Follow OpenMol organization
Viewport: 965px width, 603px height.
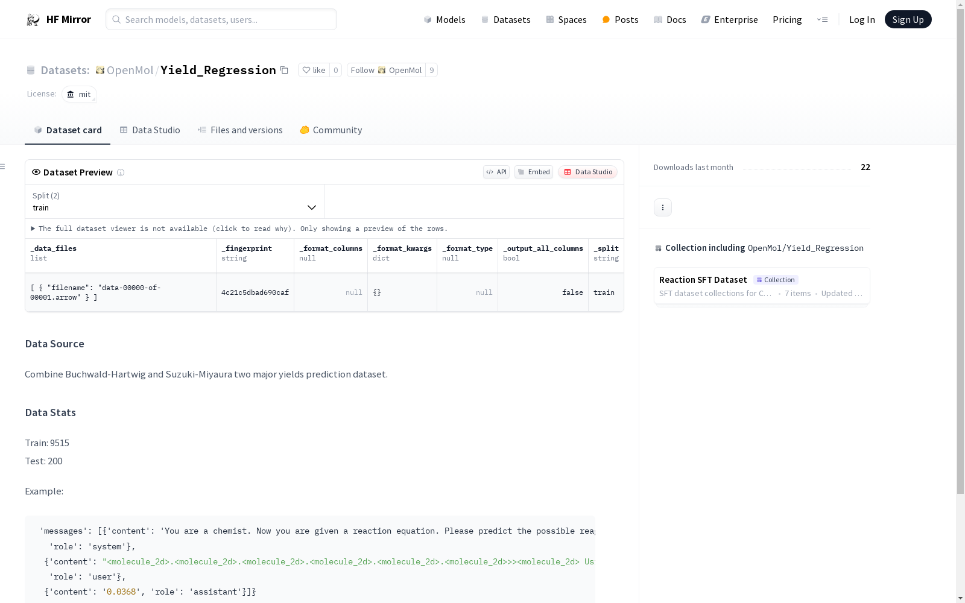386,70
